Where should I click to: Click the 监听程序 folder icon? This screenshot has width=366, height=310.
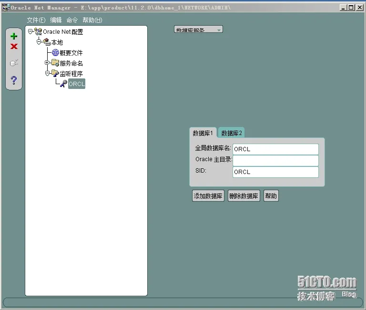point(55,73)
